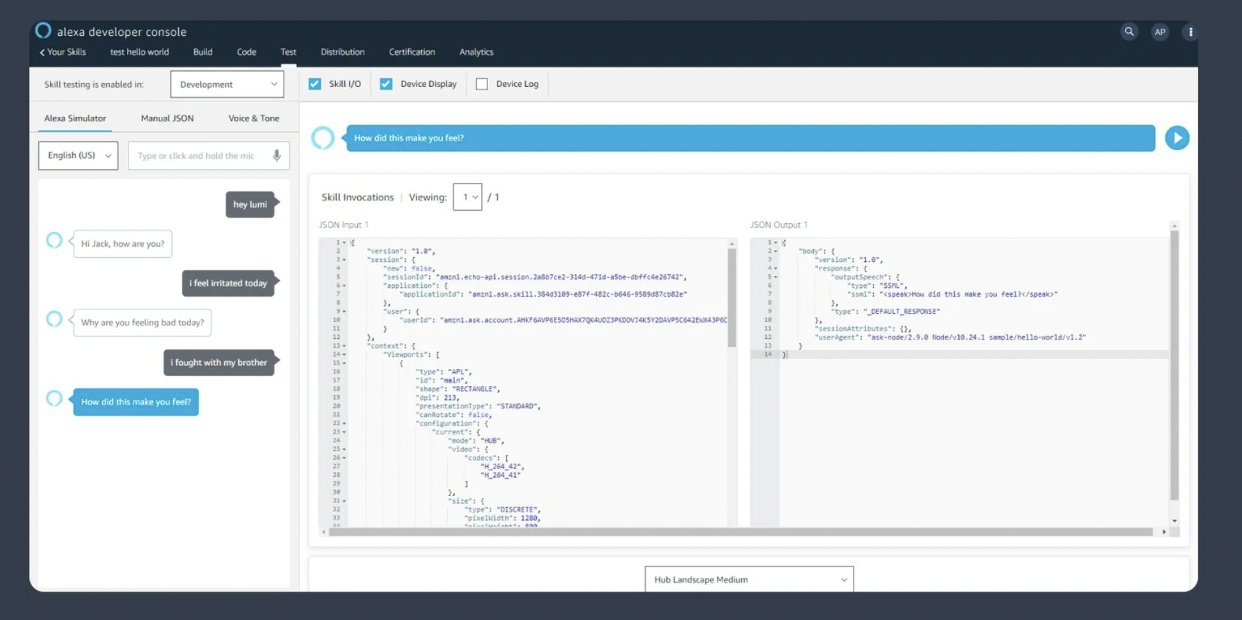Viewport: 1242px width, 620px height.
Task: Click the 'Skill Invocations' label
Action: [357, 197]
